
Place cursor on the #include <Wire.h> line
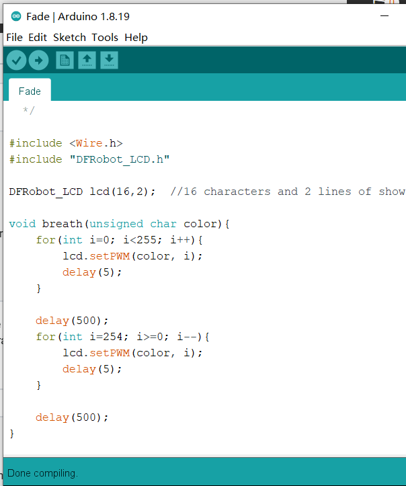[66, 143]
